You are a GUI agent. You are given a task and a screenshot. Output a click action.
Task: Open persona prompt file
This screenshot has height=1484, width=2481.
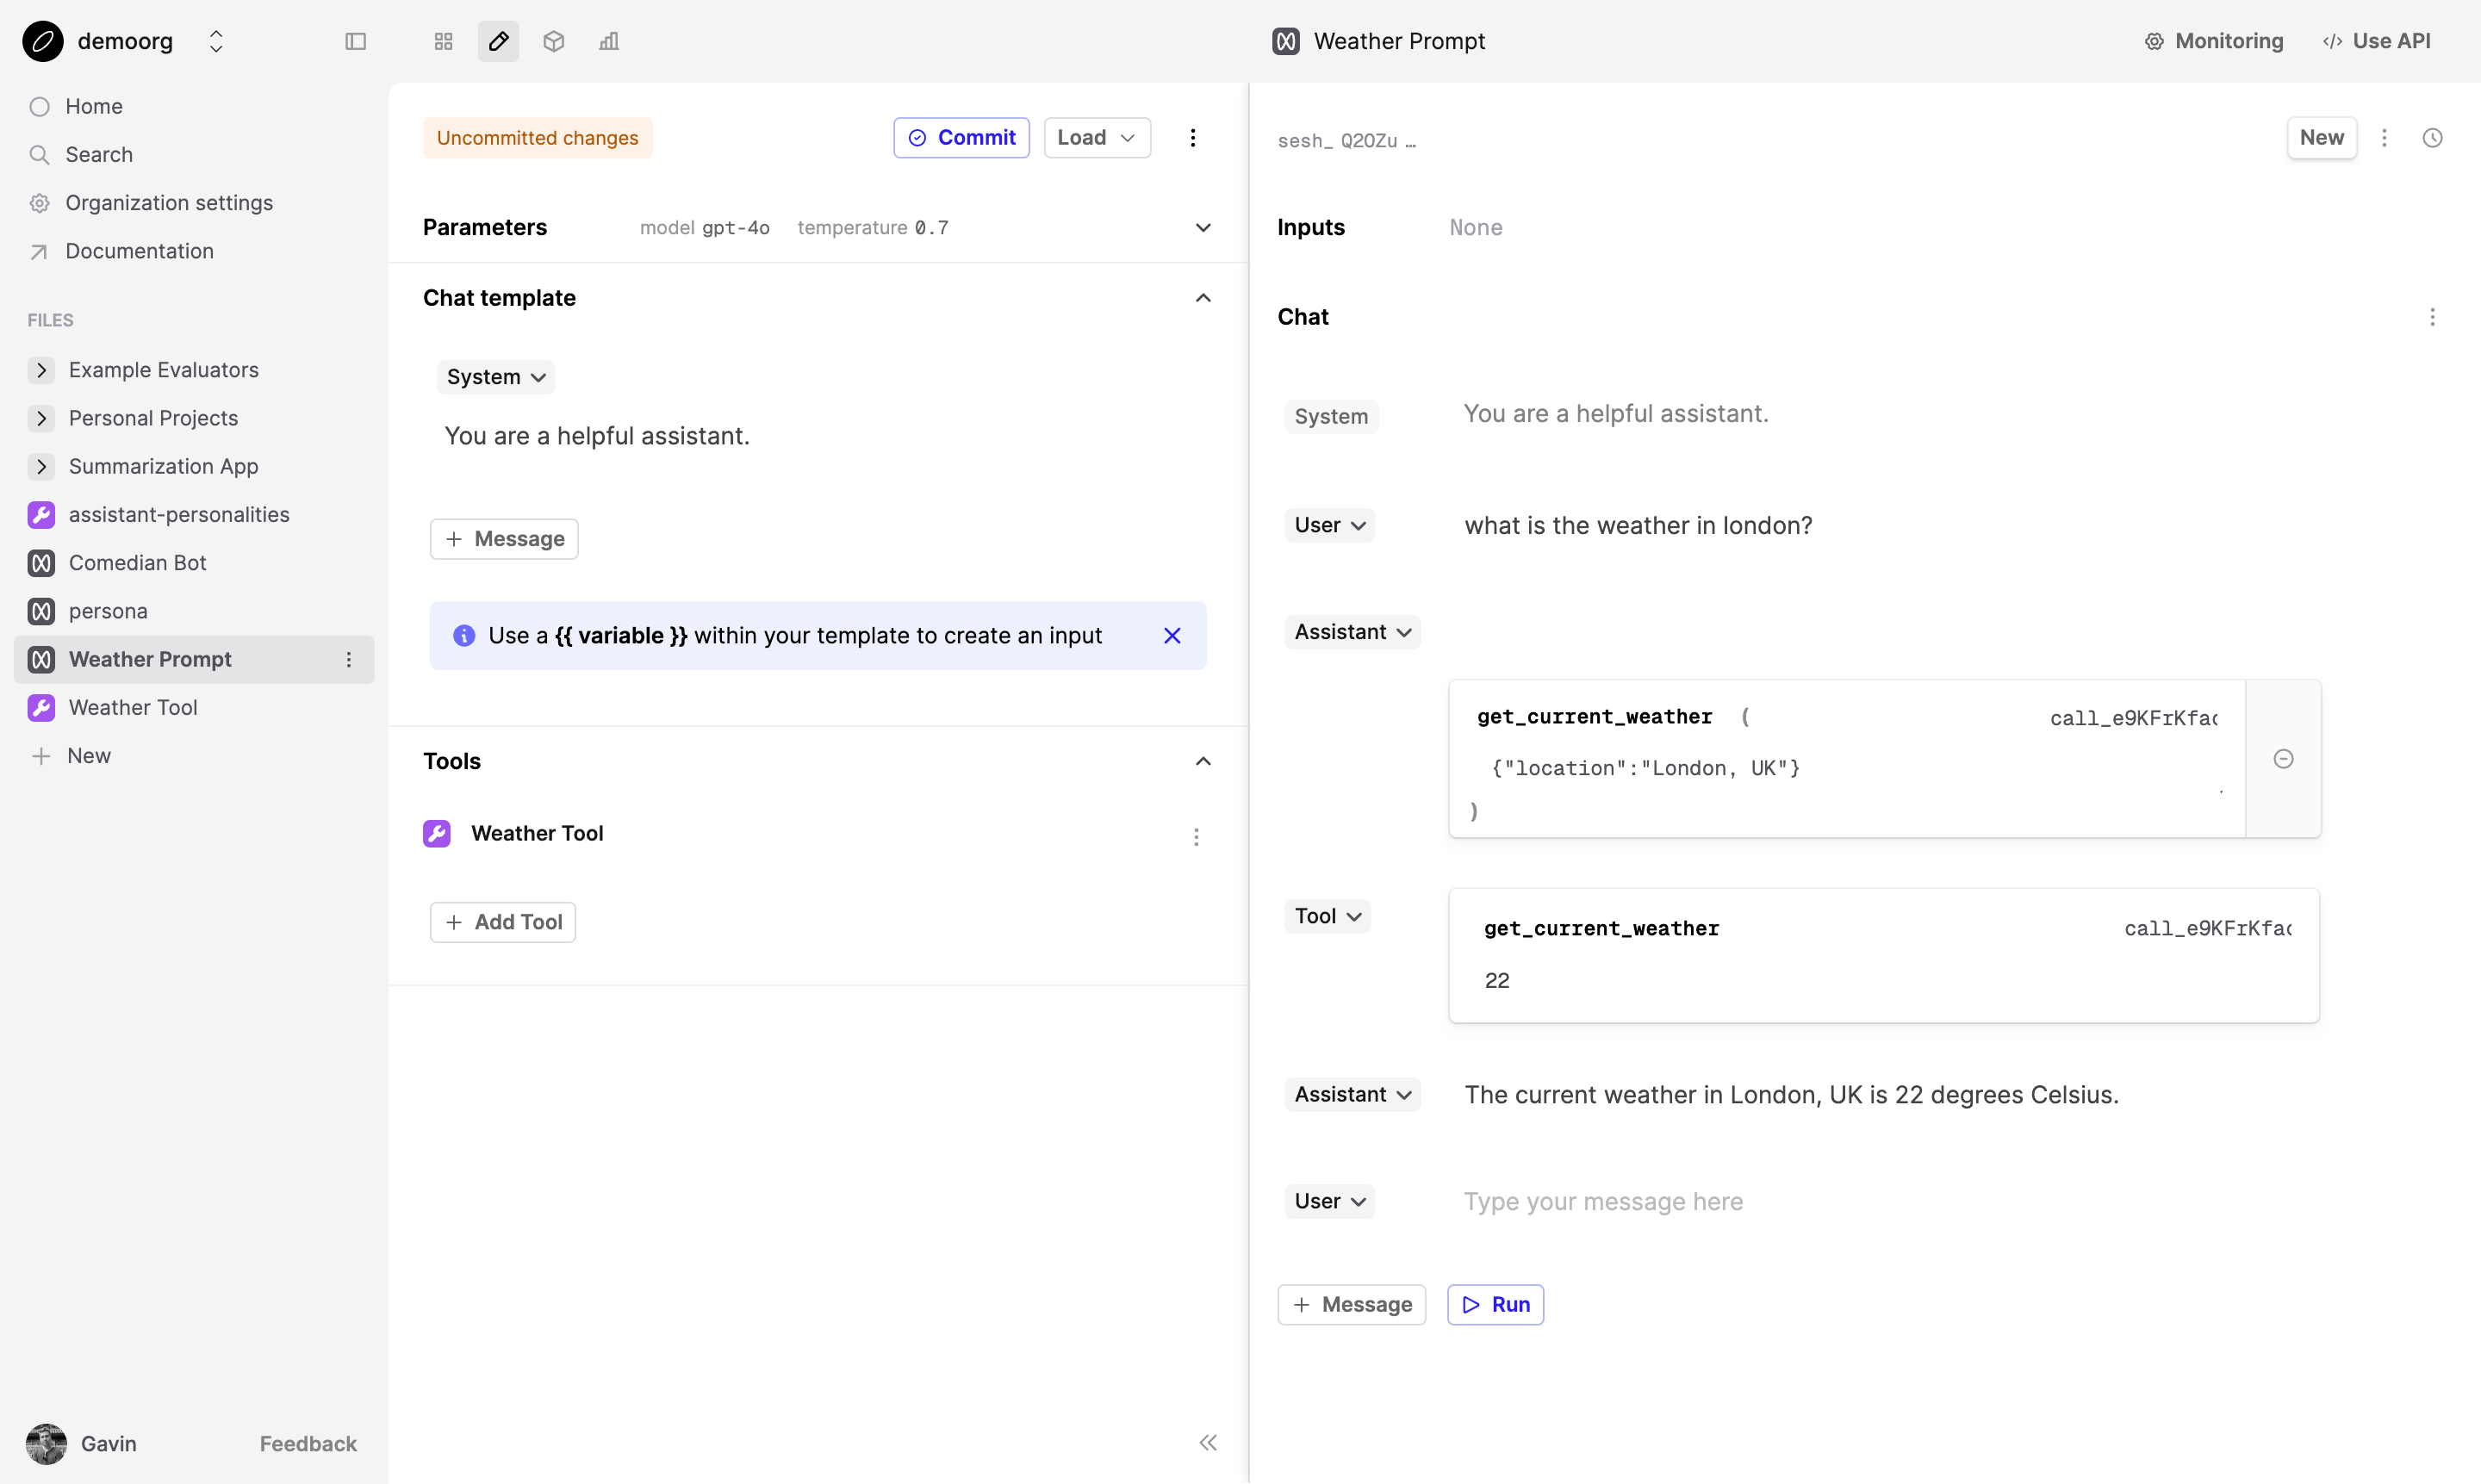(107, 611)
